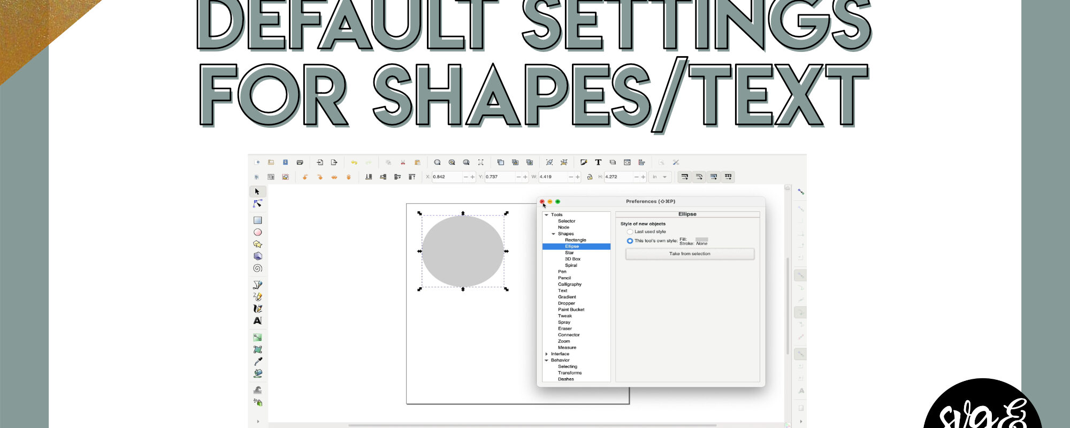This screenshot has width=1070, height=428.
Task: Select Rectangle in preferences tree
Action: [576, 240]
